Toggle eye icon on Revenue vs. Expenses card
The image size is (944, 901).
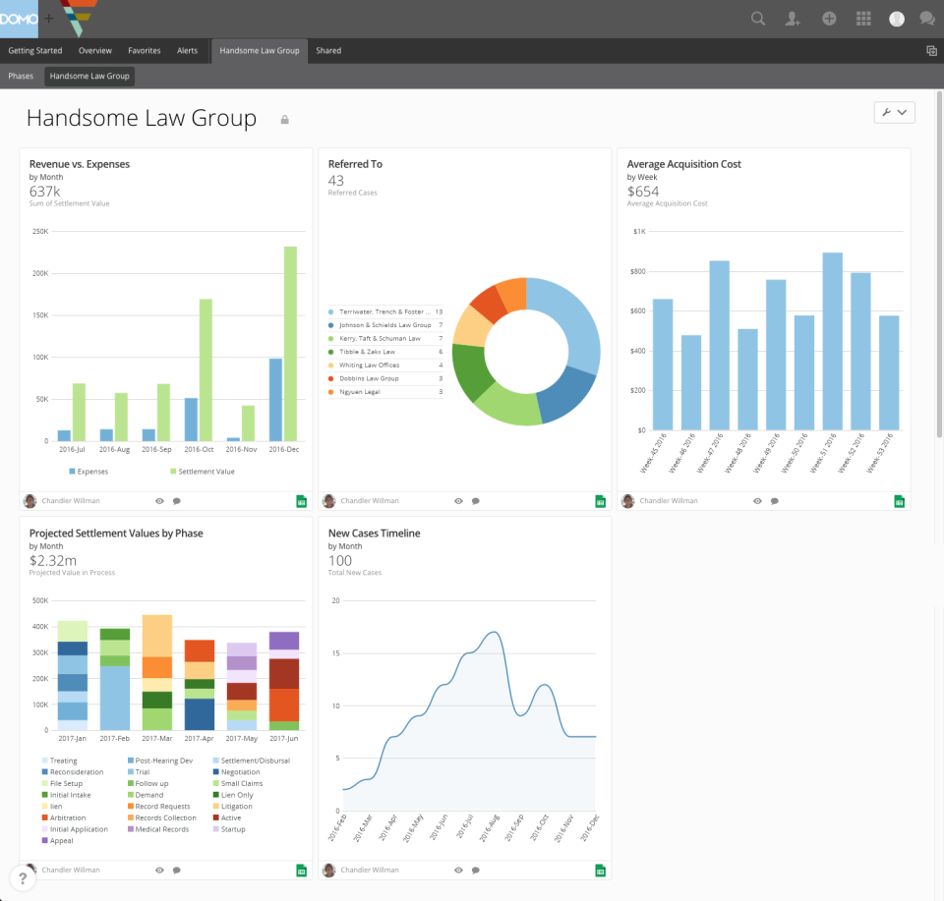(159, 501)
